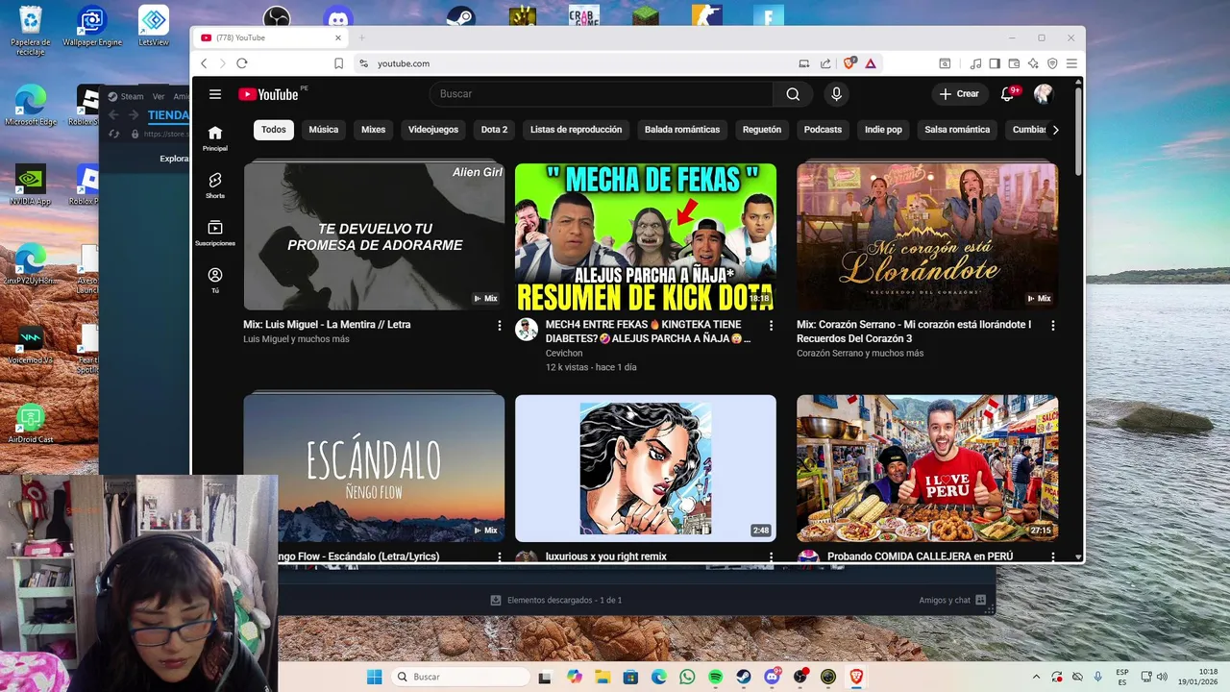Open YouTube notifications bell
1230x692 pixels.
click(1007, 94)
